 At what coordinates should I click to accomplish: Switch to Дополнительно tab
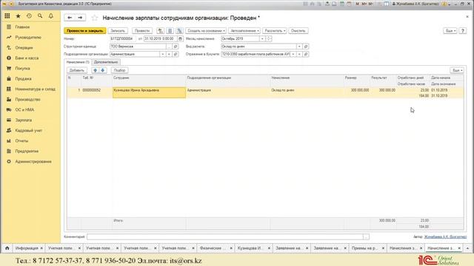106,62
